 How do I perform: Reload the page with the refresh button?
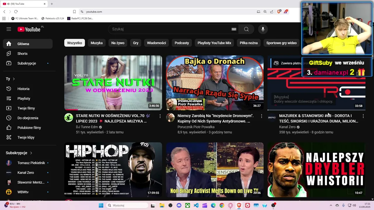tap(16, 12)
